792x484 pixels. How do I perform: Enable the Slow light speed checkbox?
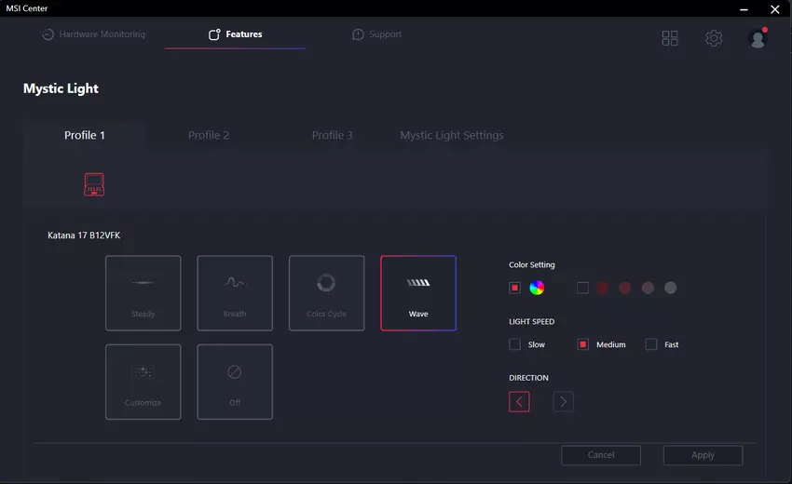515,344
